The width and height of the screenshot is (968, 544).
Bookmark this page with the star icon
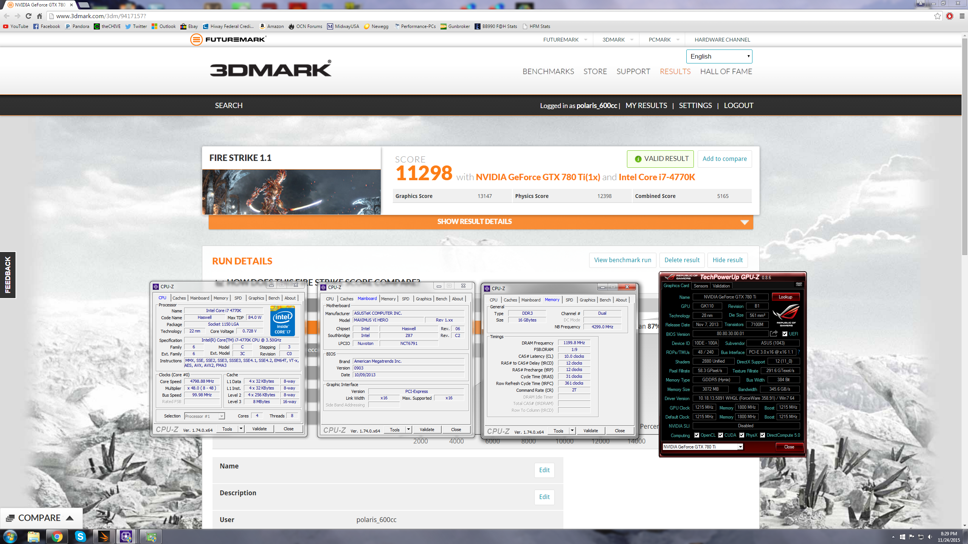point(937,16)
